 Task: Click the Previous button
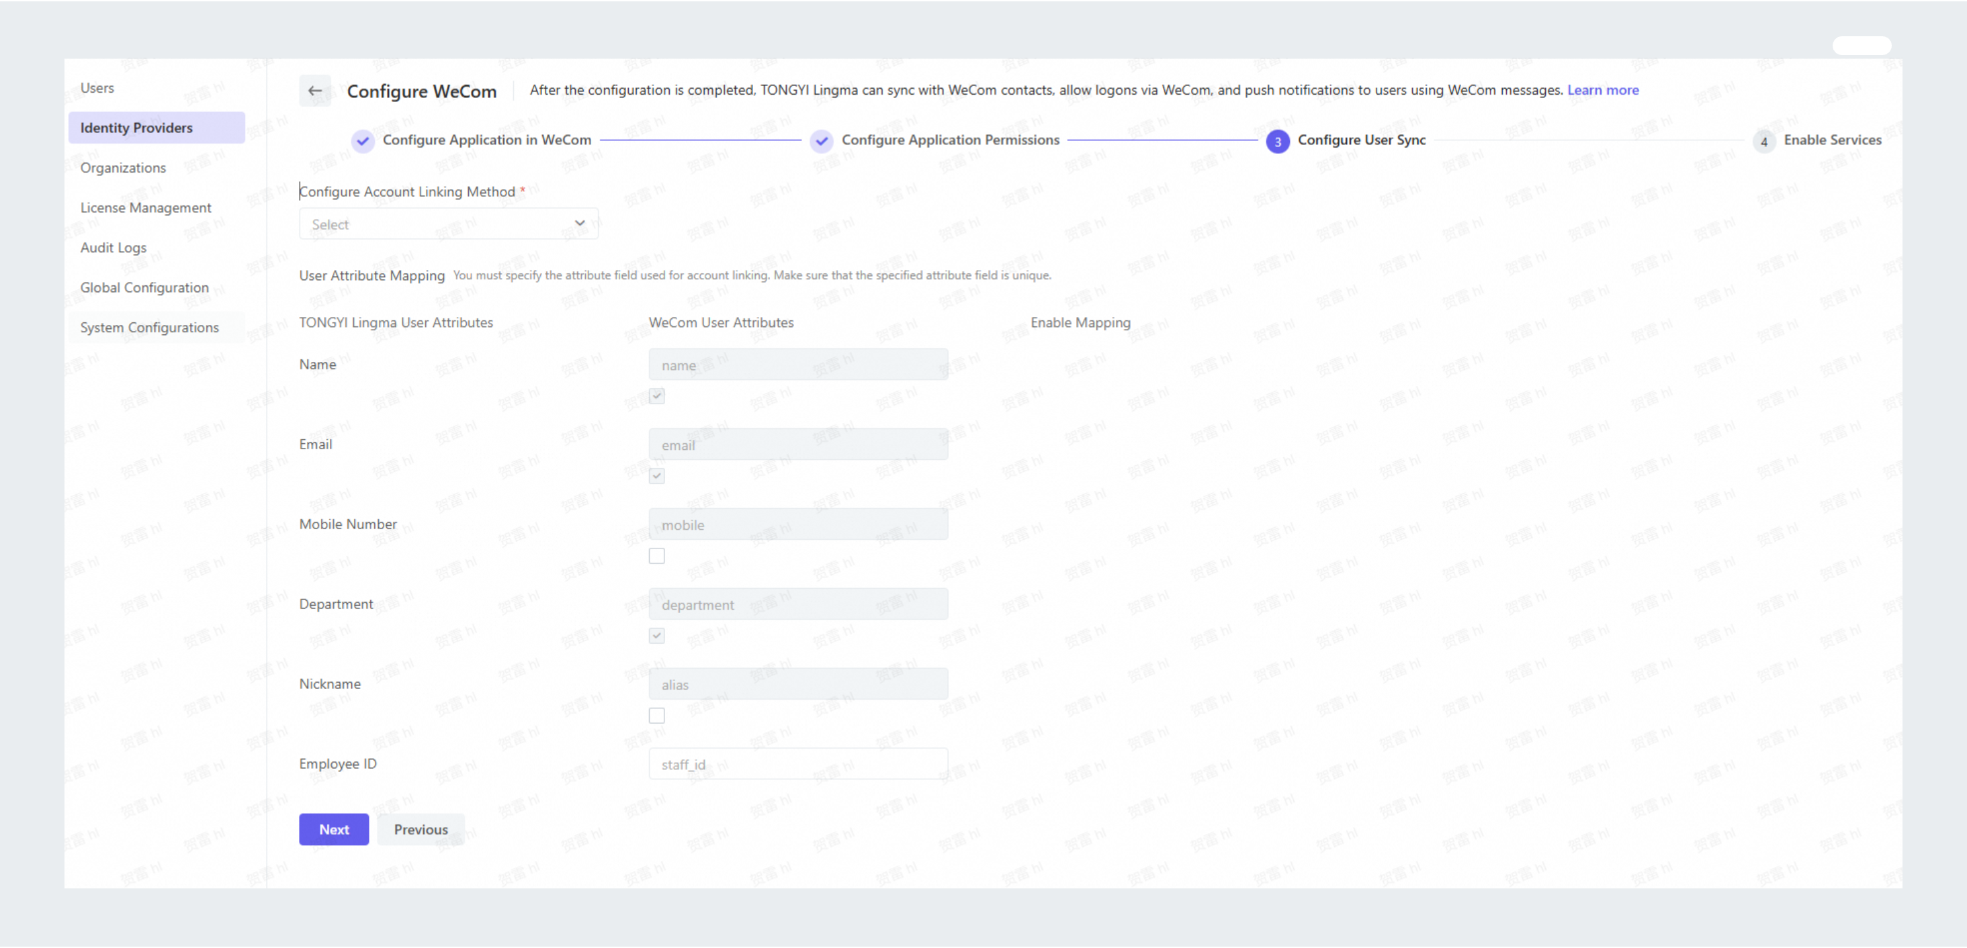(421, 830)
